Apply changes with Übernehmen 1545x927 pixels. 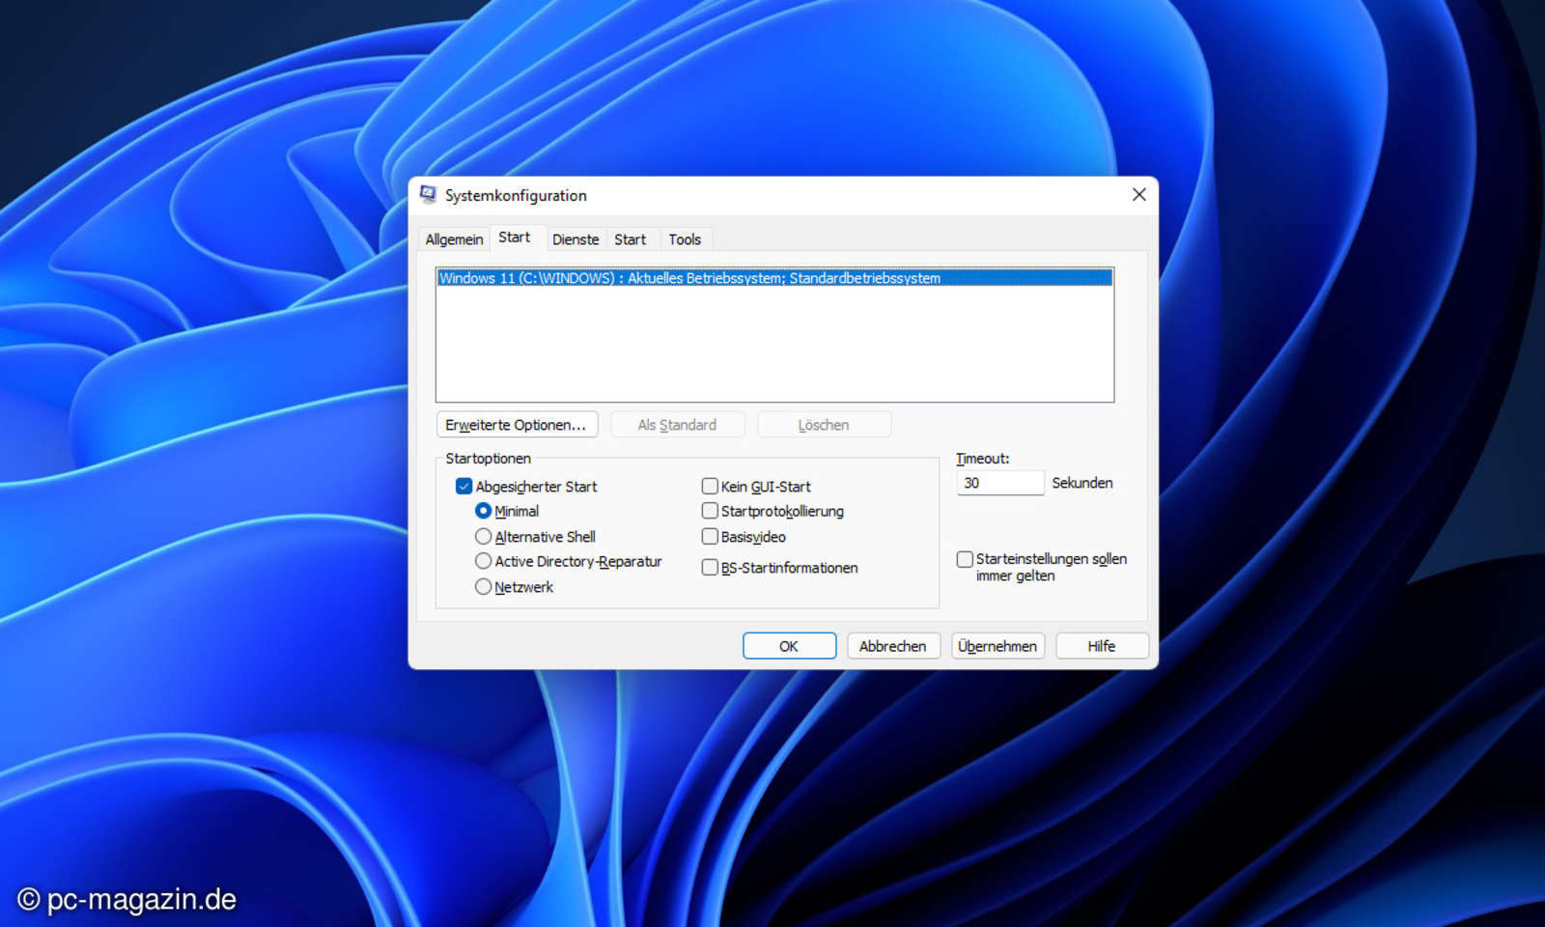tap(997, 645)
